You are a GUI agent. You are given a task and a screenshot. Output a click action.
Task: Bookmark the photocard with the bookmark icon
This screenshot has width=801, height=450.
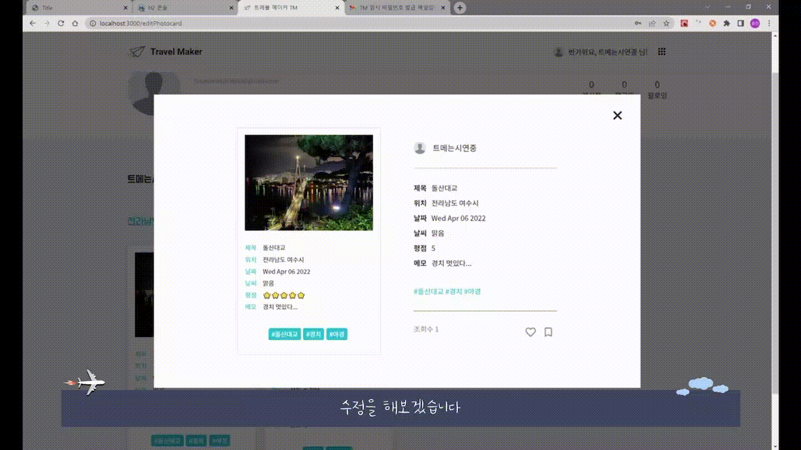click(548, 332)
